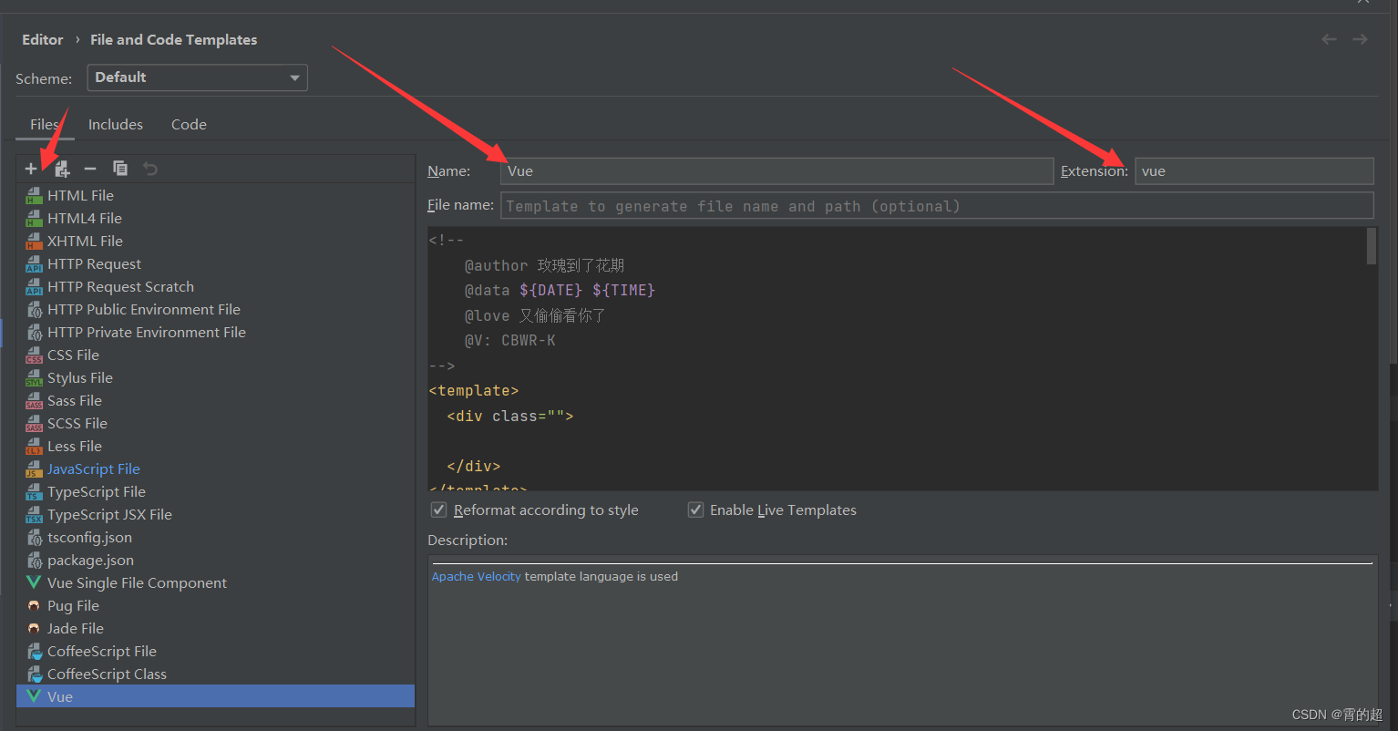Open the Apache Velocity link
Screen dimensions: 1398x731
(x=477, y=576)
